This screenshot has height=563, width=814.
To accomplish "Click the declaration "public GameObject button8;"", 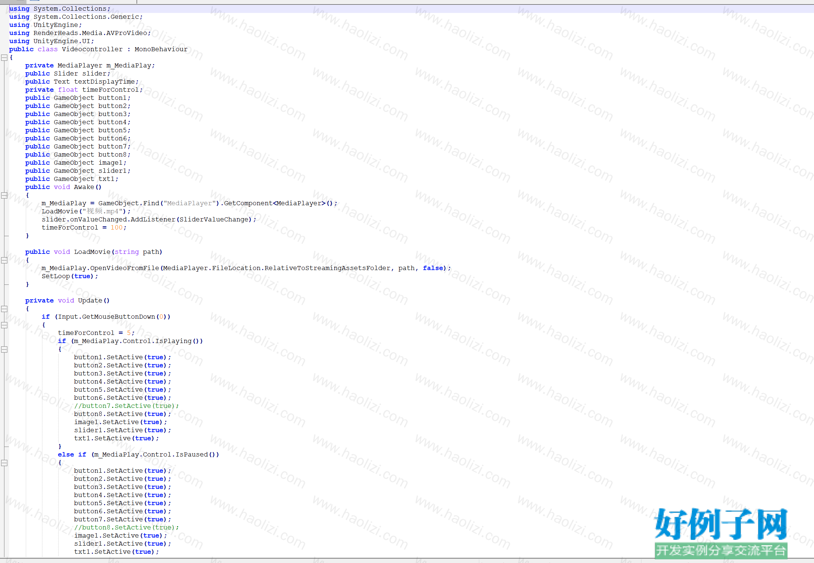I will coord(78,155).
